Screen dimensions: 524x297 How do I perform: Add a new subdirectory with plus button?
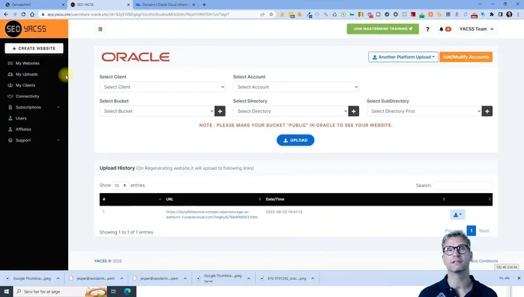[x=487, y=111]
